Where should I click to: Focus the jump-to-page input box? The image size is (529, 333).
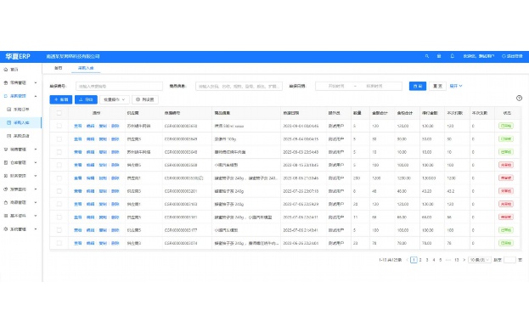[x=509, y=260]
